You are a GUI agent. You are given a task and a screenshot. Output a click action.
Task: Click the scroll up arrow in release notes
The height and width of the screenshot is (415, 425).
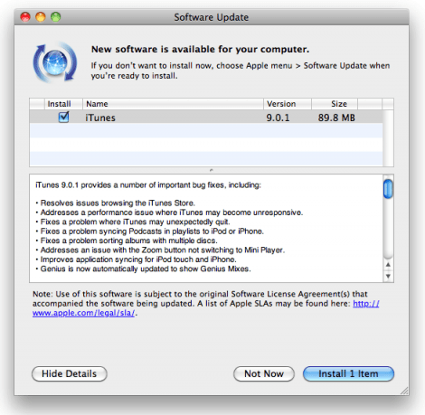388,265
